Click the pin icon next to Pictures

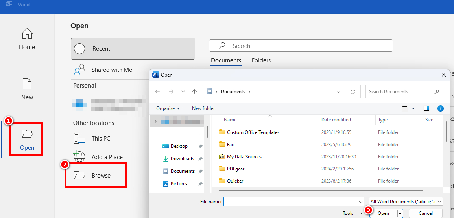pos(200,184)
